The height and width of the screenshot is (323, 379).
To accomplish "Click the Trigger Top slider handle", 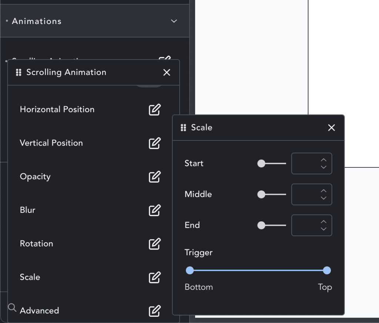I will [x=327, y=271].
